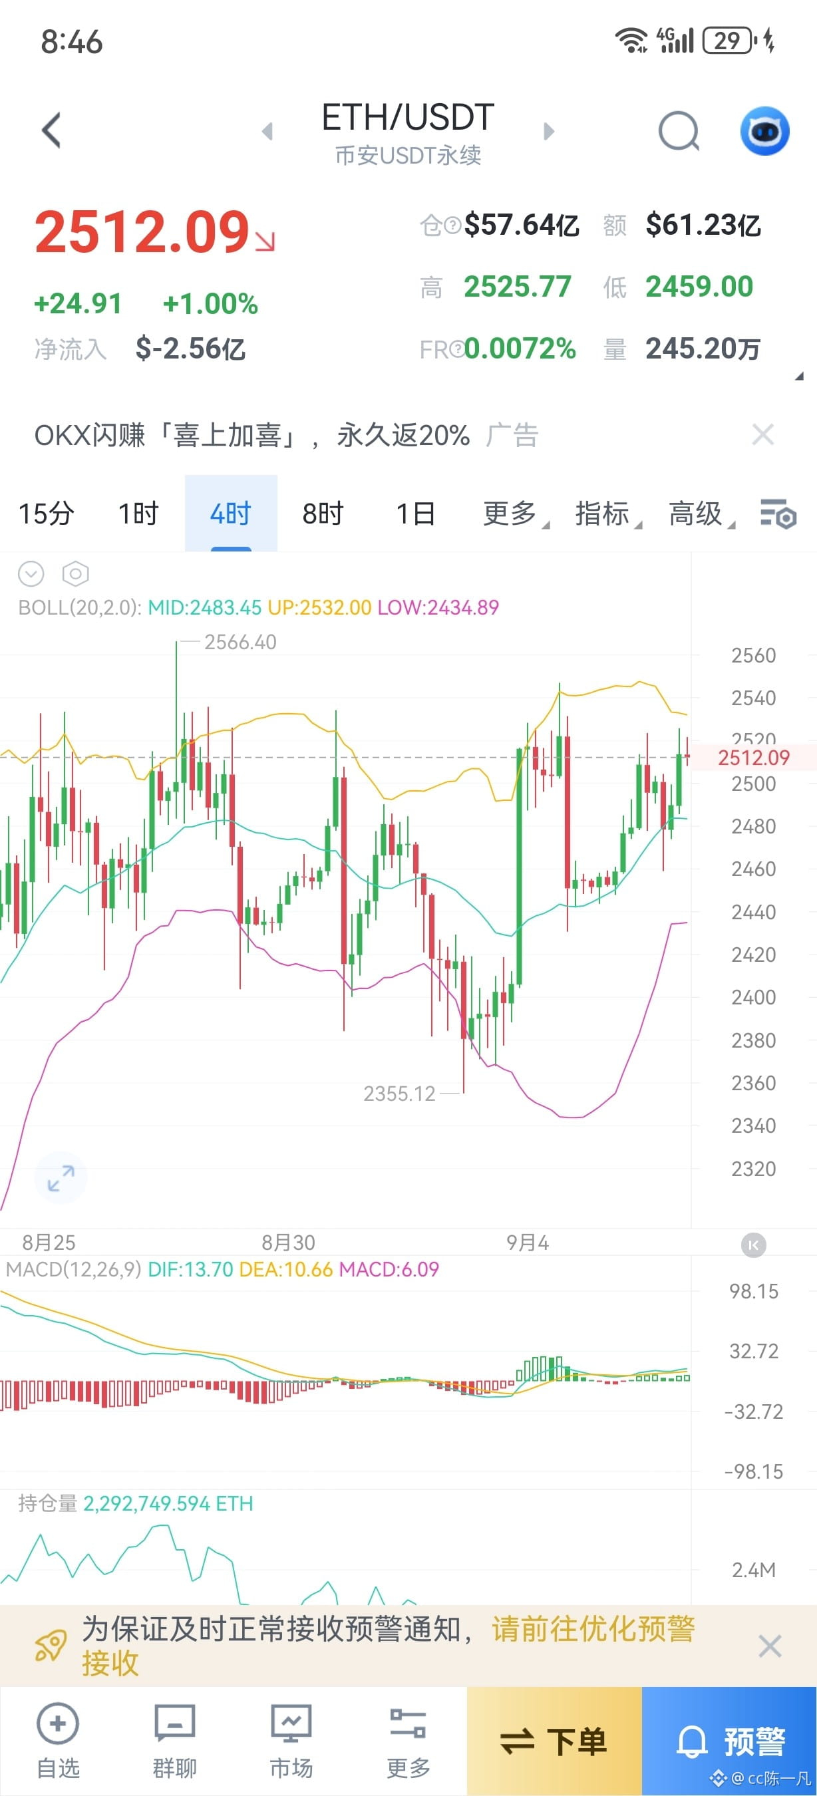The height and width of the screenshot is (1796, 817).
Task: Click the hexagon indicator settings icon
Action: pos(75,574)
